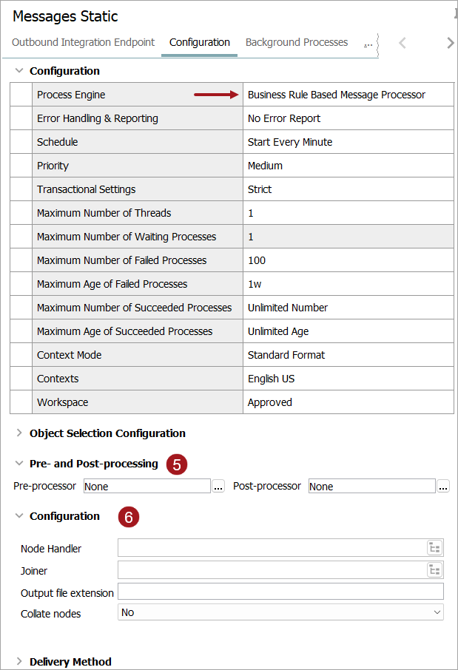The image size is (458, 670).
Task: Open the Background Processes tab
Action: click(x=297, y=43)
